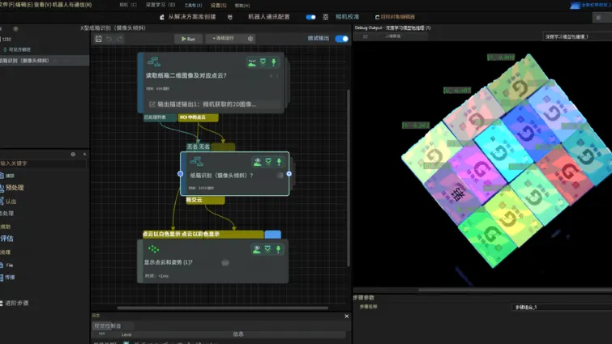The height and width of the screenshot is (344, 612).
Task: Click the icon left of 相机校准
Action: [x=326, y=17]
